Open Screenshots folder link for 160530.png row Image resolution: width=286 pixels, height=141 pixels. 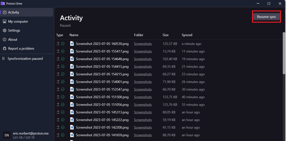coord(143,44)
